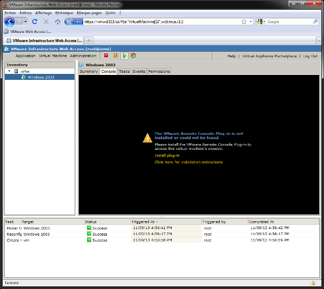The height and width of the screenshot is (289, 324).
Task: Click the vmw host server icon
Action: (16, 71)
